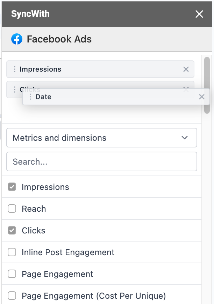
Task: Click the dropdown chevron arrow
Action: 185,138
